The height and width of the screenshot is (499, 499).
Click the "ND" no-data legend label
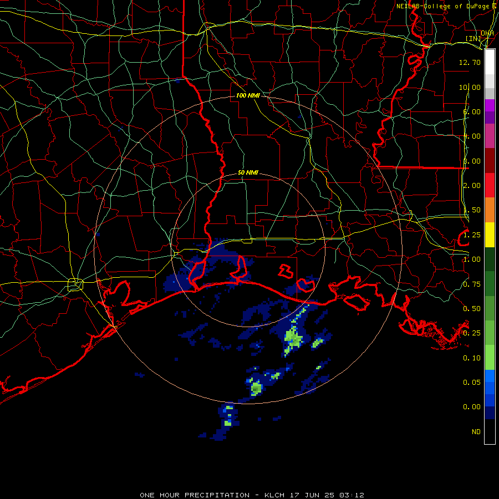tap(476, 432)
